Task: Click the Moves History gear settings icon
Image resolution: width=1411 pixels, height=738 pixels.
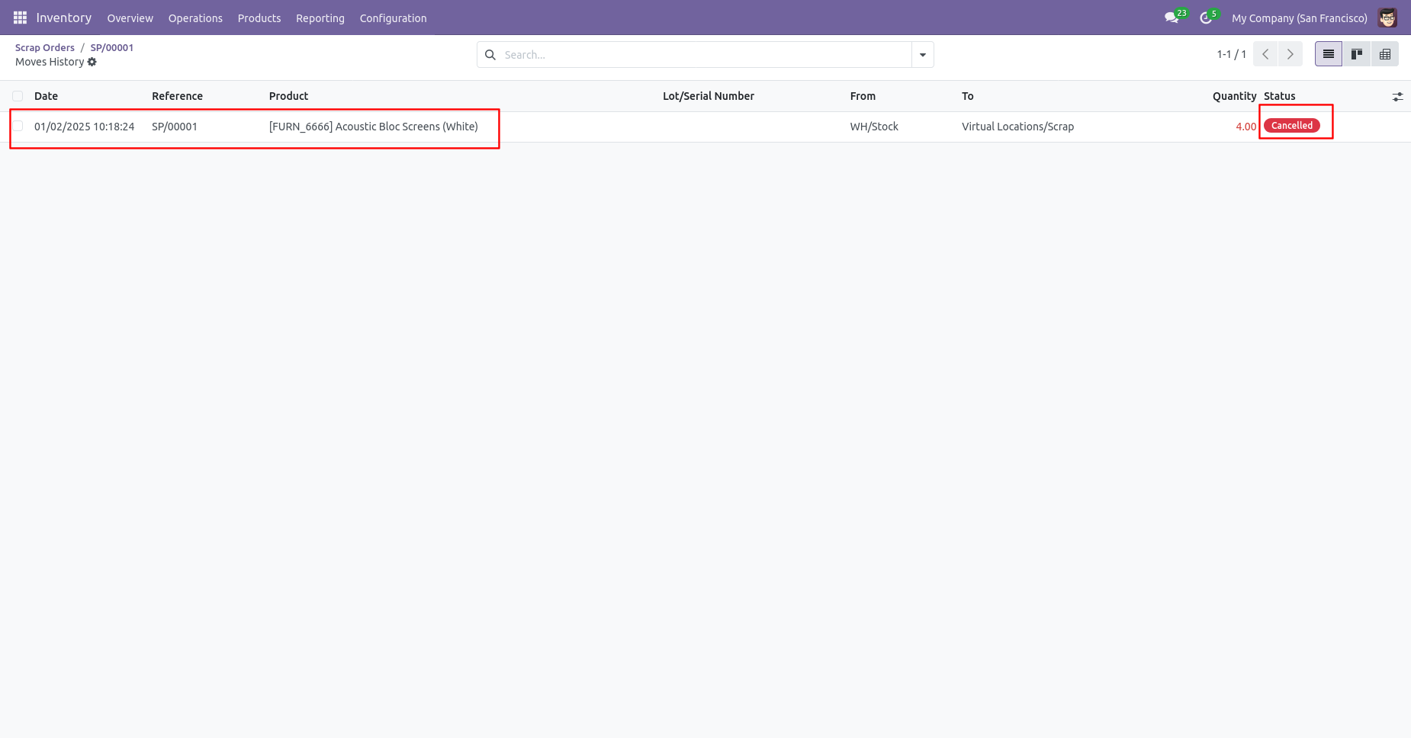Action: tap(92, 62)
